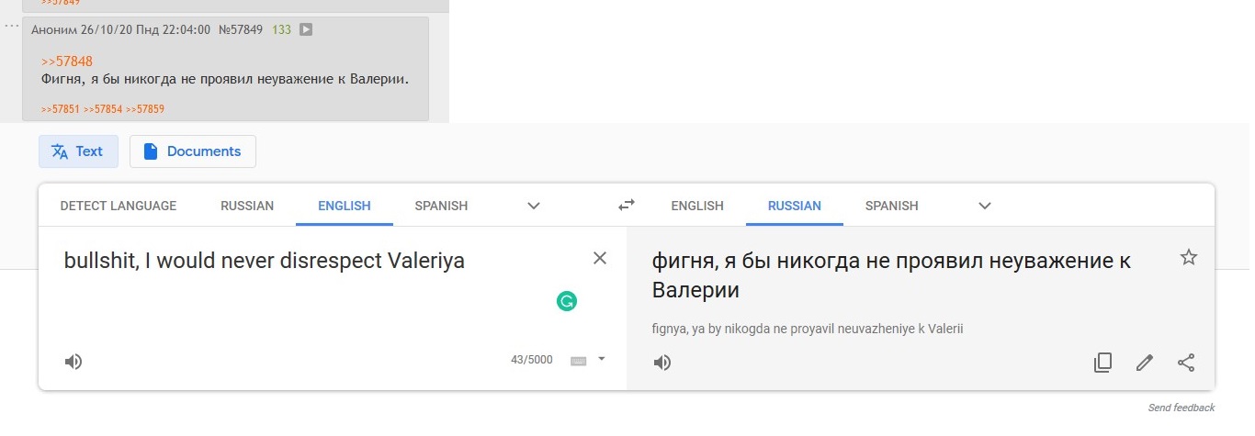Switch source language to Russian
This screenshot has width=1255, height=436.
pos(247,206)
